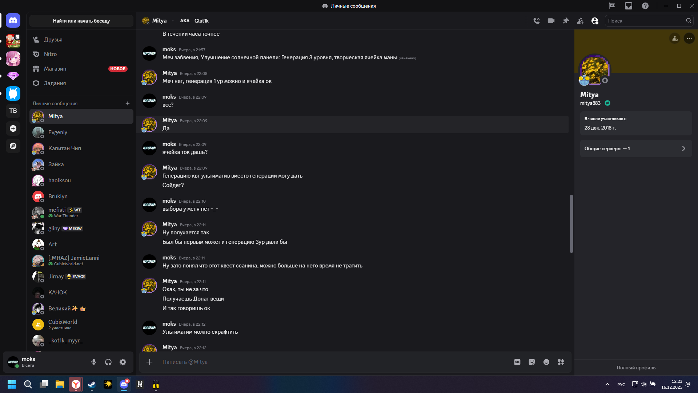The height and width of the screenshot is (393, 698).
Task: Toggle microphone mute
Action: click(94, 362)
